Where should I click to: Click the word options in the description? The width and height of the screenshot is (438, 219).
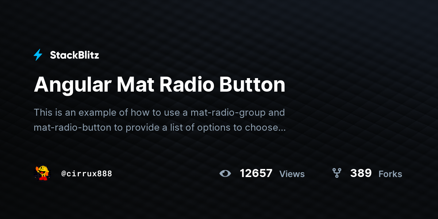point(212,128)
